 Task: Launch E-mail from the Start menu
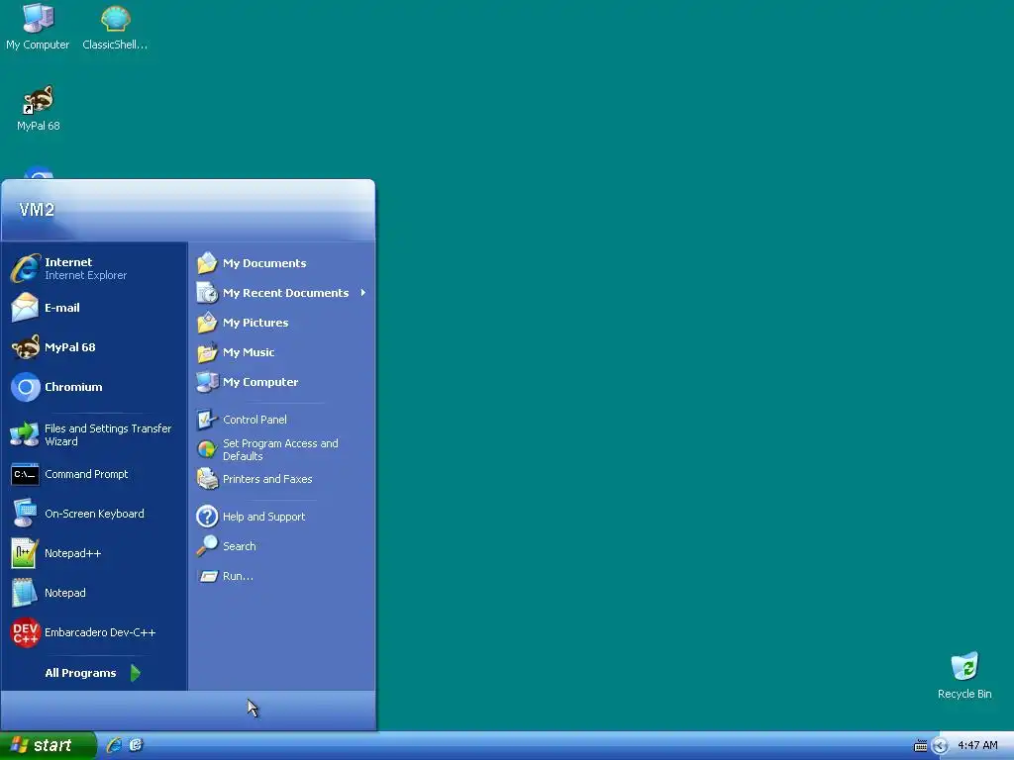(94, 308)
